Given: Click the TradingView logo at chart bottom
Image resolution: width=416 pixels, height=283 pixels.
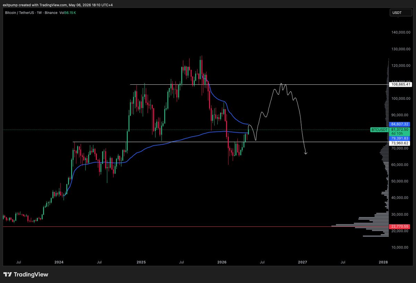Looking at the screenshot, I should click(26, 274).
